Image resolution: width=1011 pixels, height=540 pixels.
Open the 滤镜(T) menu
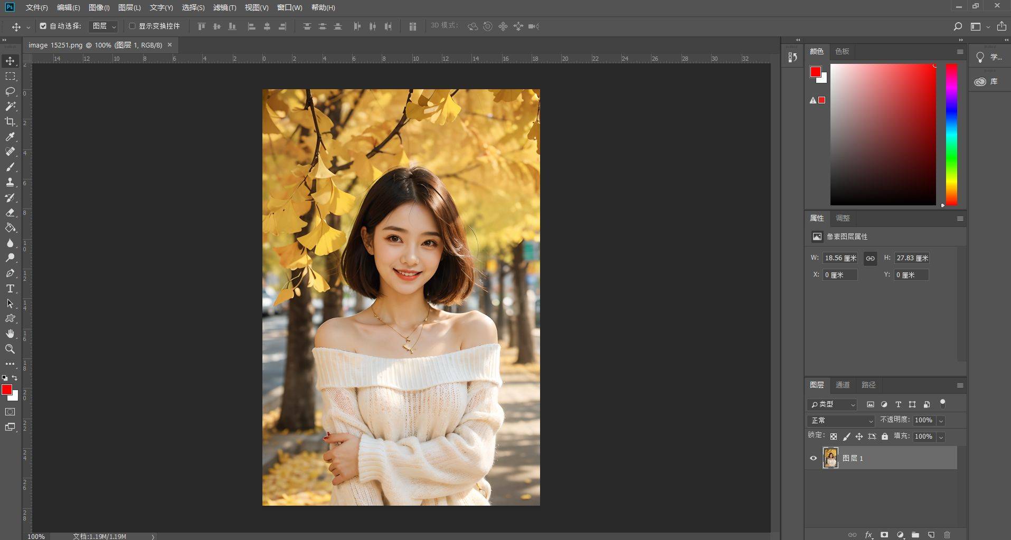coord(224,7)
